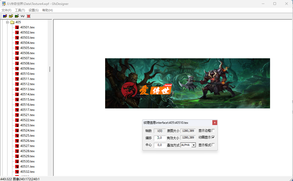The height and width of the screenshot is (181, 293).
Task: Click the 40501.tex texture icon
Action: [x=17, y=27]
